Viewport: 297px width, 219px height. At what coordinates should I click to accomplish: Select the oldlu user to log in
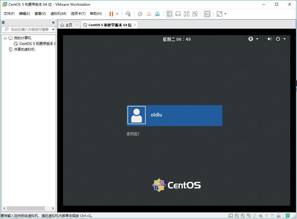pyautogui.click(x=174, y=115)
